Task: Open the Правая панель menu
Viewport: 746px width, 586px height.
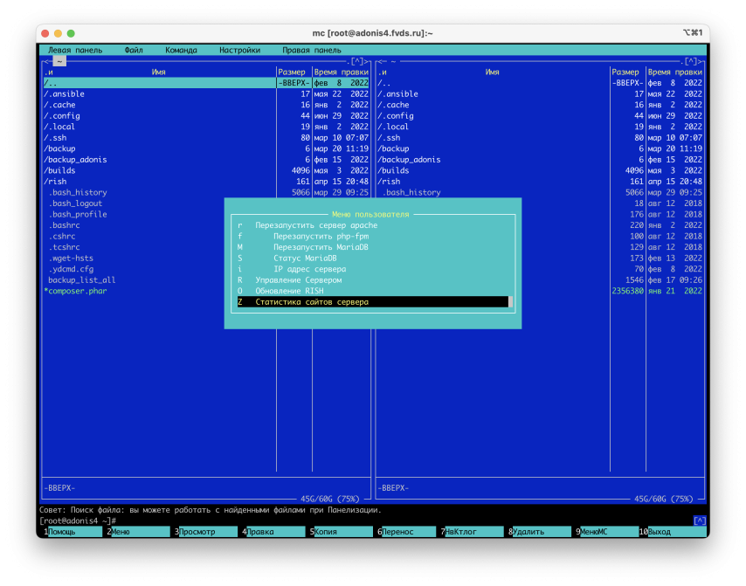Action: coord(312,50)
